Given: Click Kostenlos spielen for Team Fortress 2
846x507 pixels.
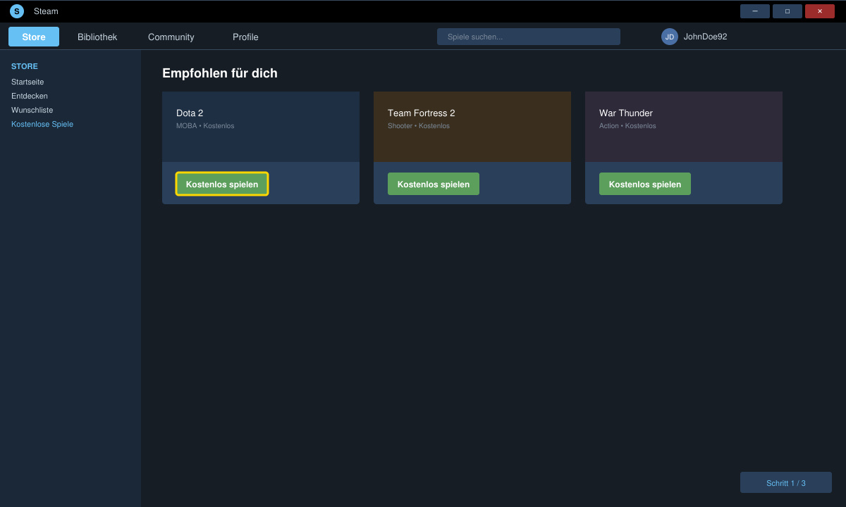Looking at the screenshot, I should (434, 184).
